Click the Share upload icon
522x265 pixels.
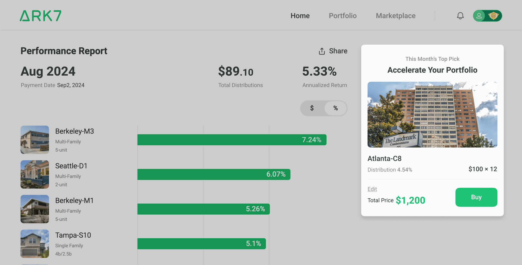coord(322,51)
